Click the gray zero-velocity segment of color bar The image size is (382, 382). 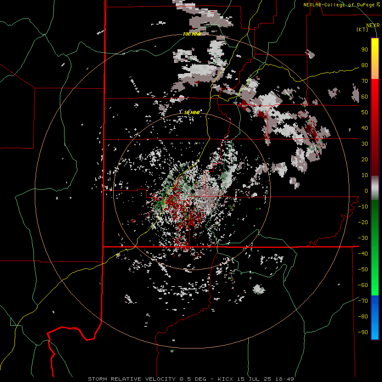[x=375, y=188]
